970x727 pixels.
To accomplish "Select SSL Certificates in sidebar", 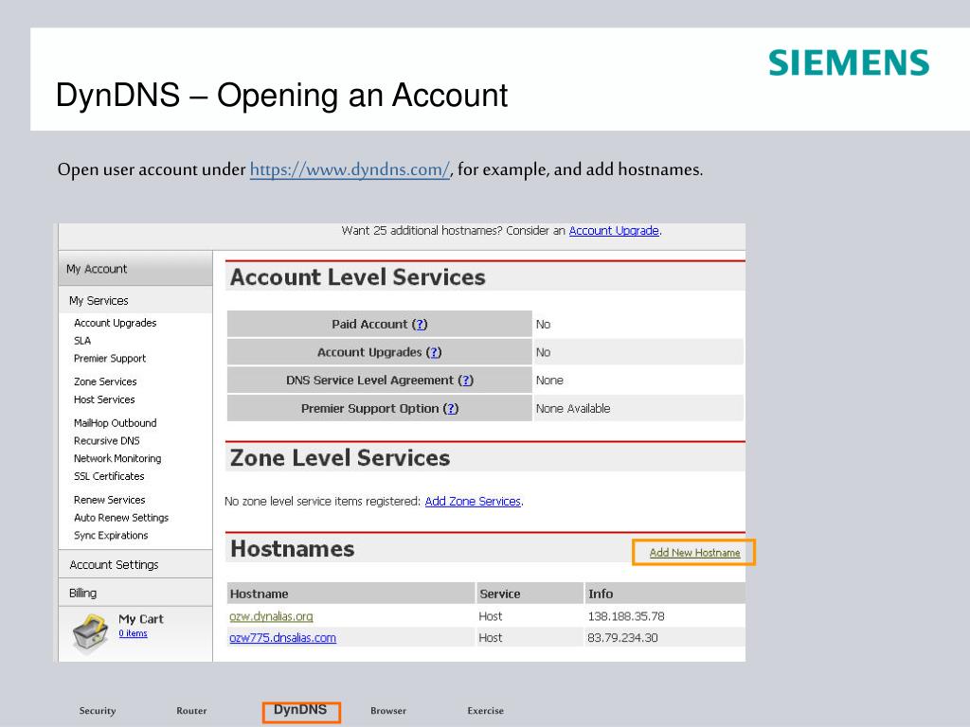I will 109,476.
